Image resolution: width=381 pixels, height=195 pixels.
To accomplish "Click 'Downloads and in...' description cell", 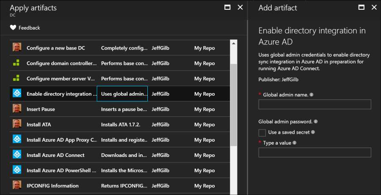I will click(x=124, y=155).
